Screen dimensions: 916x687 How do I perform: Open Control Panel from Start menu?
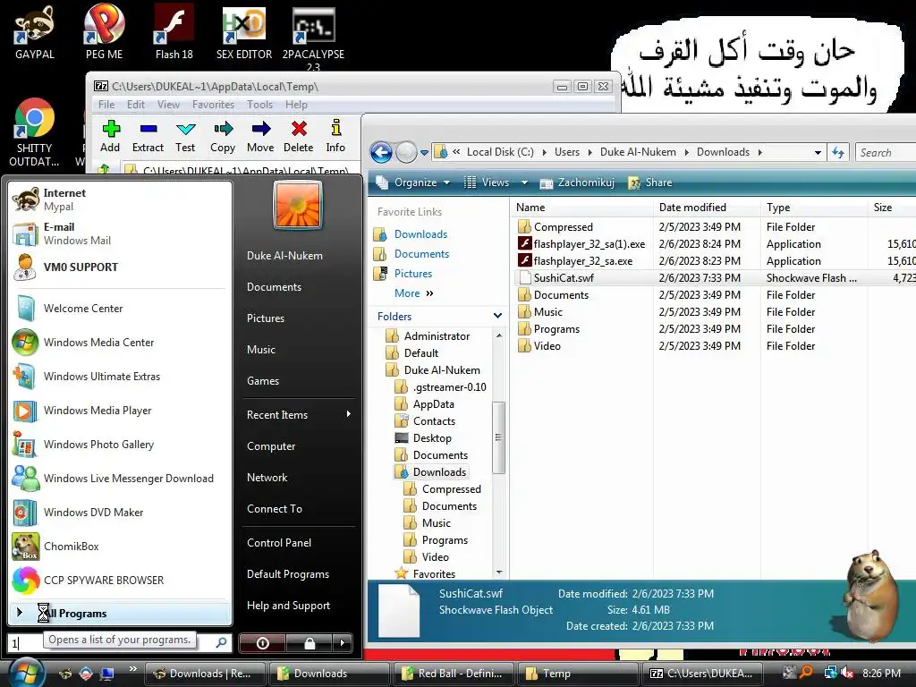[x=279, y=543]
